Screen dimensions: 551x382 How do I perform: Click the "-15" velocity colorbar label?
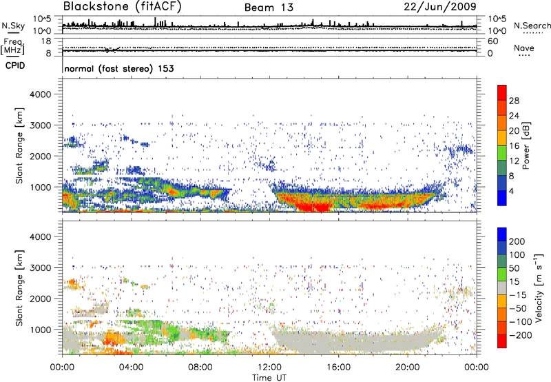coord(518,295)
